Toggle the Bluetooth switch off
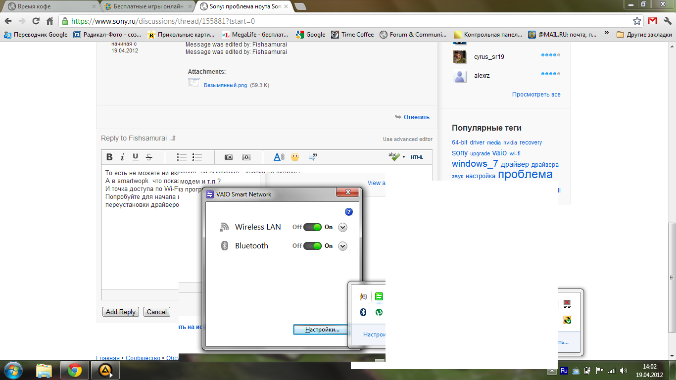Screen dimensions: 676x380 click(x=312, y=246)
